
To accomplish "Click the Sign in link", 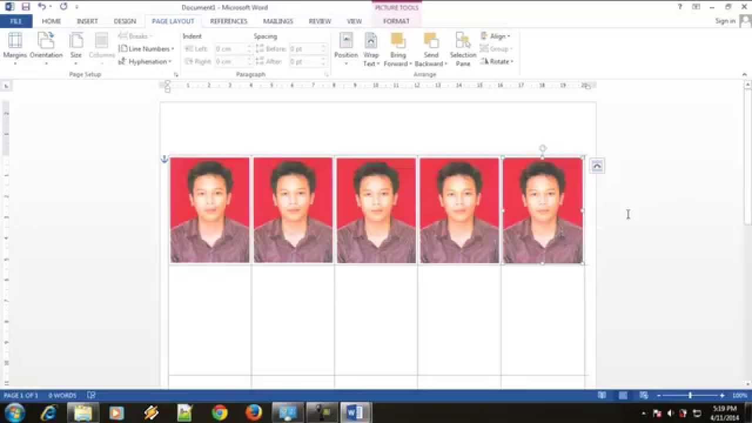I will (x=725, y=21).
